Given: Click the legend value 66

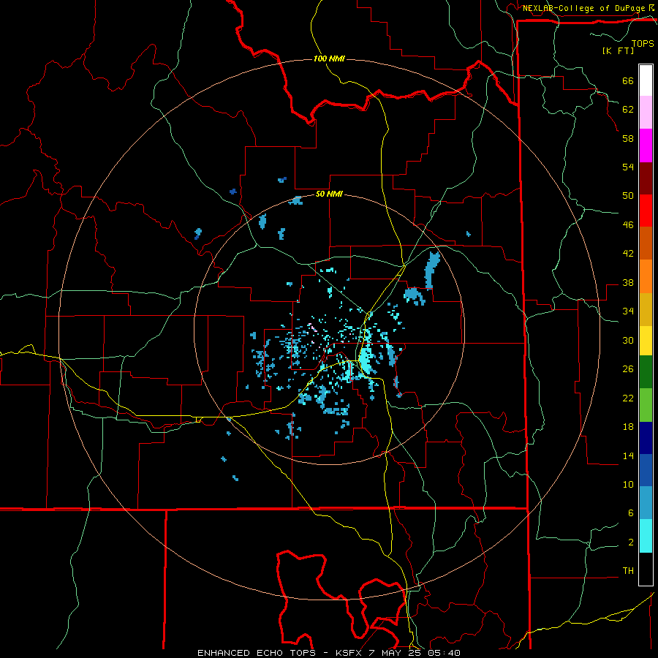Looking at the screenshot, I should (628, 80).
